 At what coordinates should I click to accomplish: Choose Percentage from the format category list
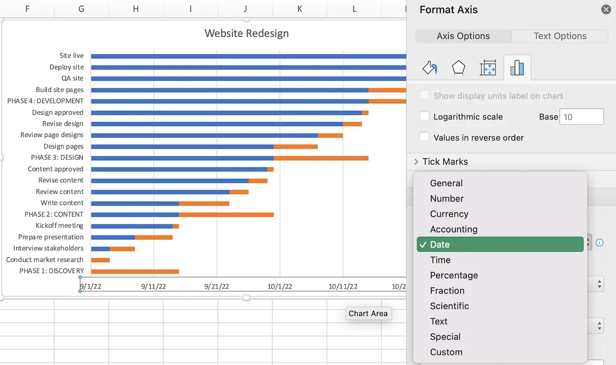(x=454, y=275)
